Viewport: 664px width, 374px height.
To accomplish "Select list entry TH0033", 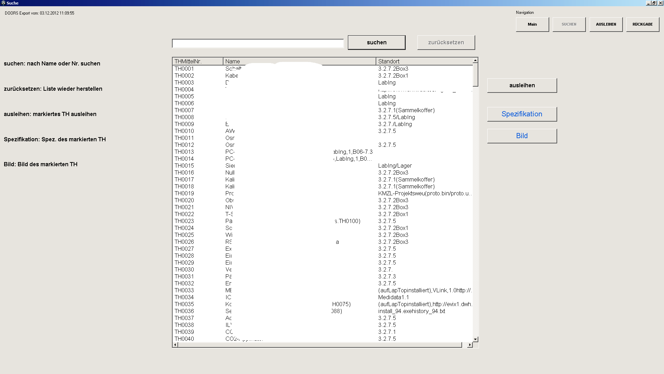I will click(x=184, y=290).
